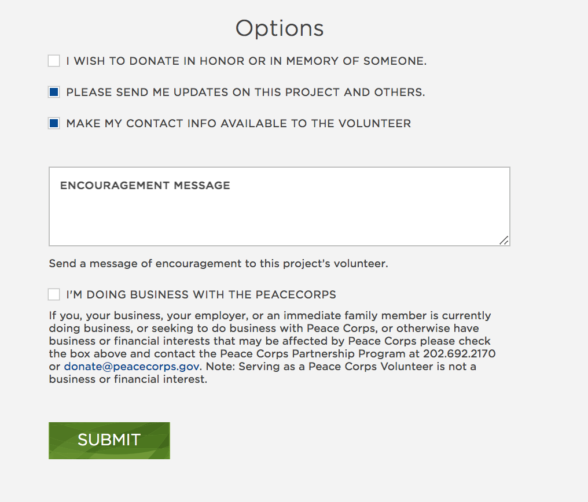Screen dimensions: 588x502
Task: Uncheck the send me updates checkbox
Action: point(54,92)
